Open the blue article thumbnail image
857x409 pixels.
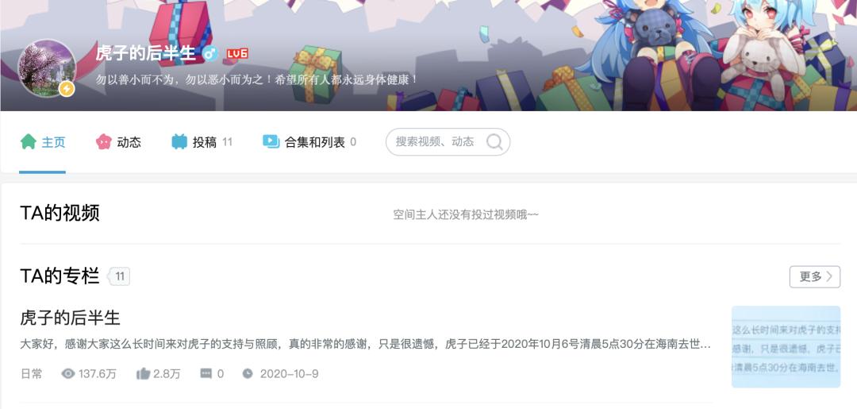[786, 347]
